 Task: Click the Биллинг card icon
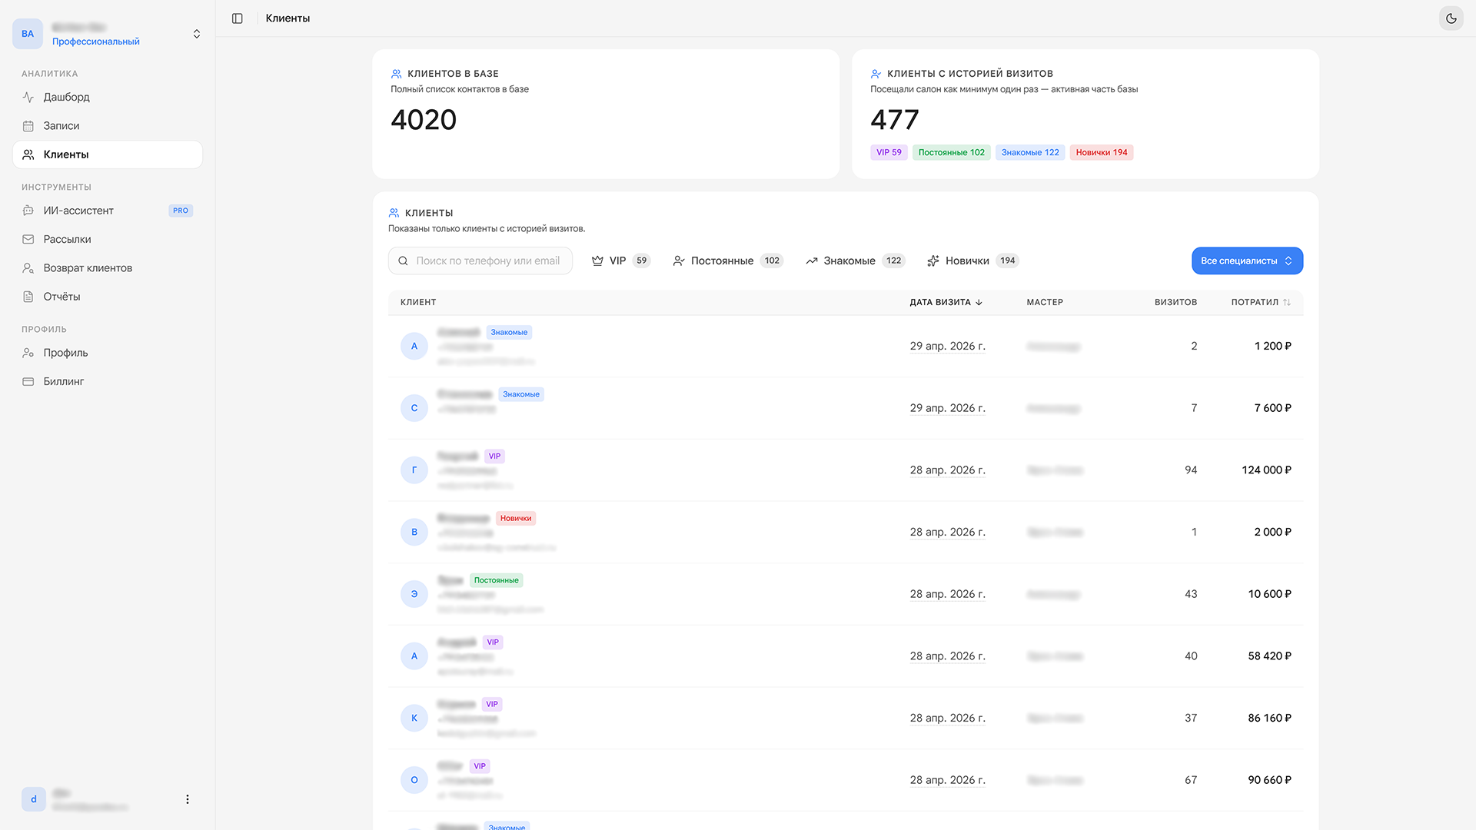pyautogui.click(x=28, y=381)
